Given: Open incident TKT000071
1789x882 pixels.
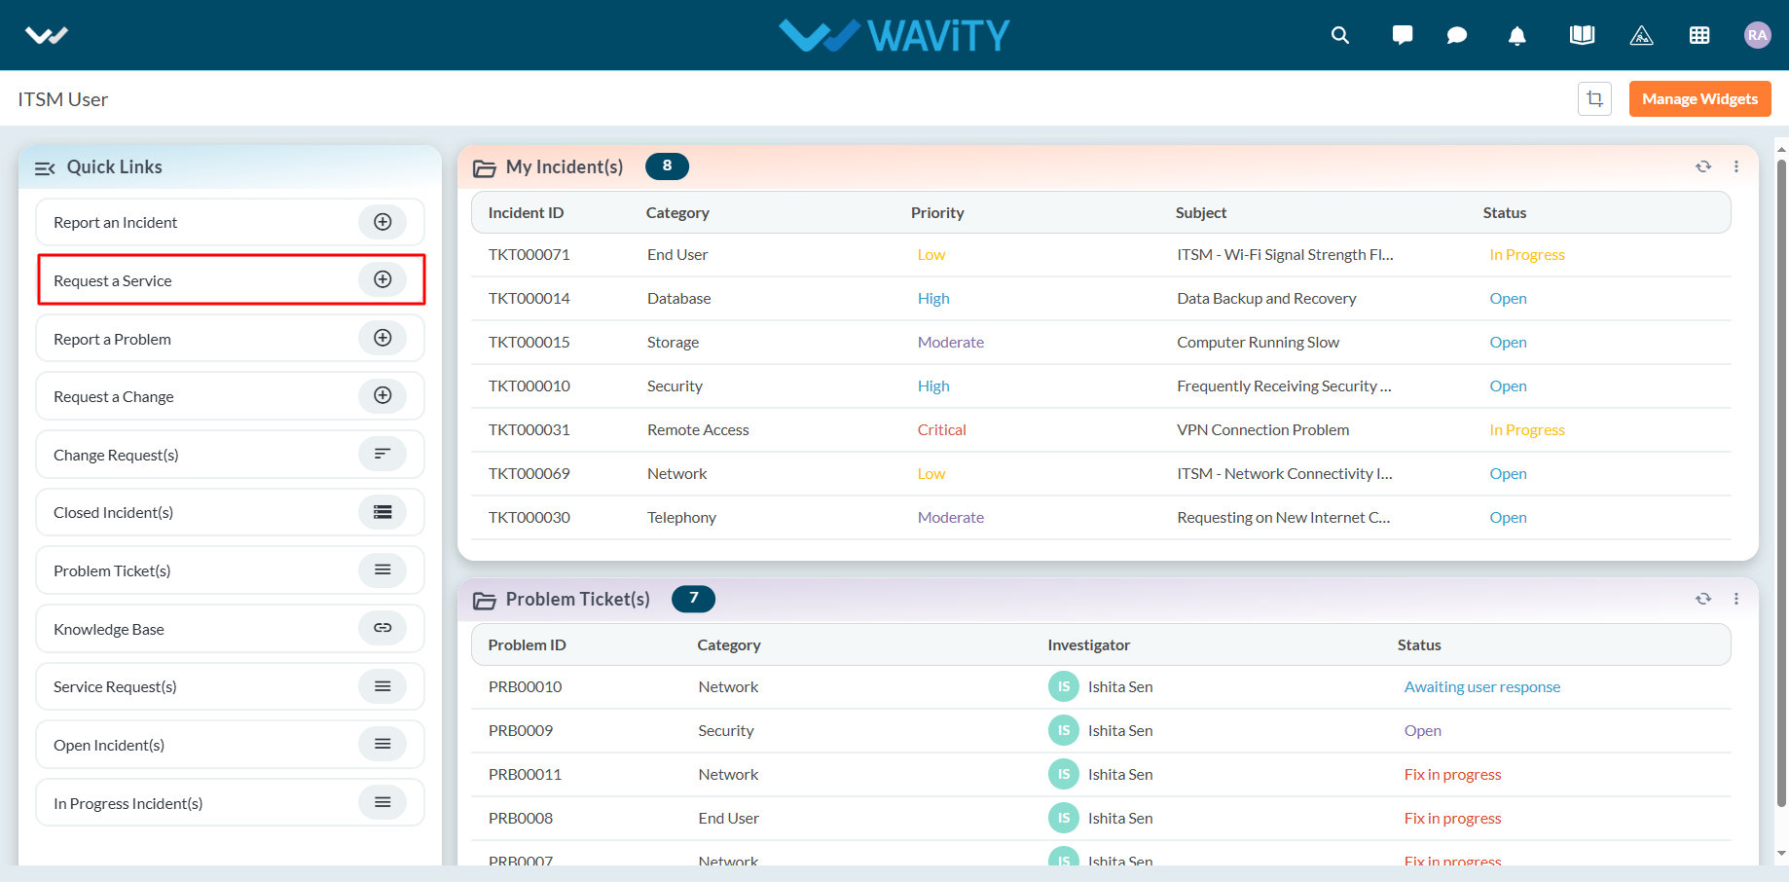Looking at the screenshot, I should coord(529,254).
